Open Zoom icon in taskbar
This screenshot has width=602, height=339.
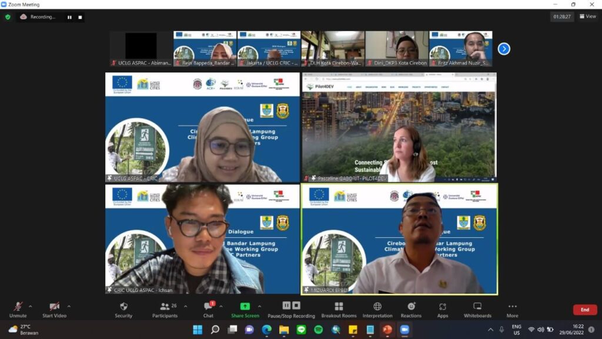tap(404, 330)
